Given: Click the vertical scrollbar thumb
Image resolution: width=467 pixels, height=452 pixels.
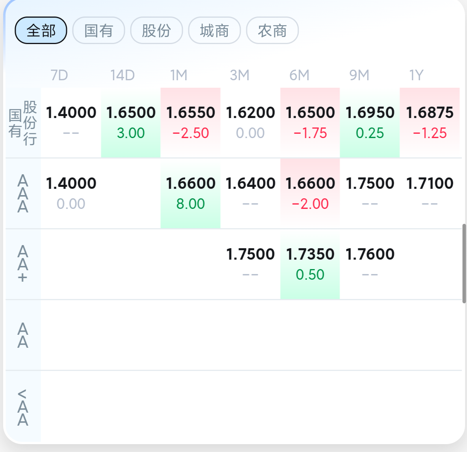Looking at the screenshot, I should point(464,263).
